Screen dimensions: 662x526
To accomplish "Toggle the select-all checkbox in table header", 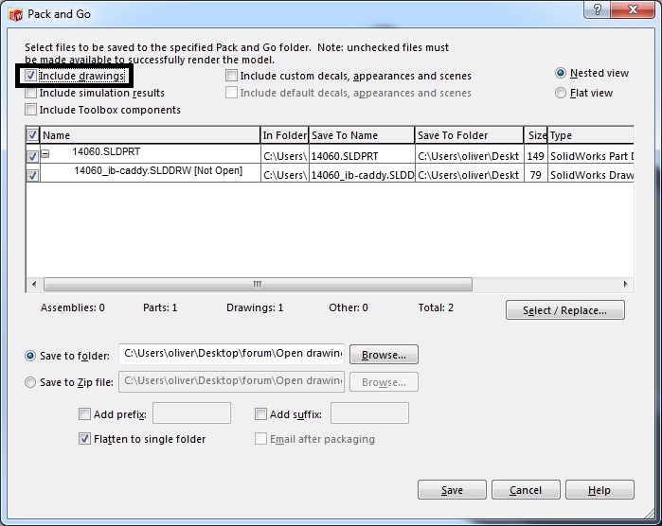I will tap(32, 135).
